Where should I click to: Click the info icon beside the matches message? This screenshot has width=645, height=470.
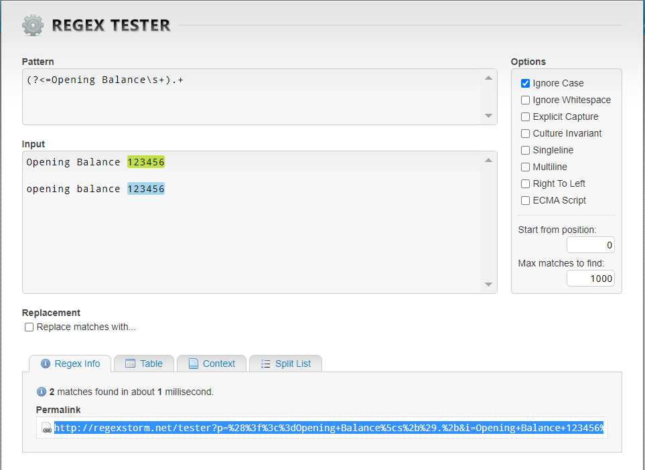(x=41, y=392)
